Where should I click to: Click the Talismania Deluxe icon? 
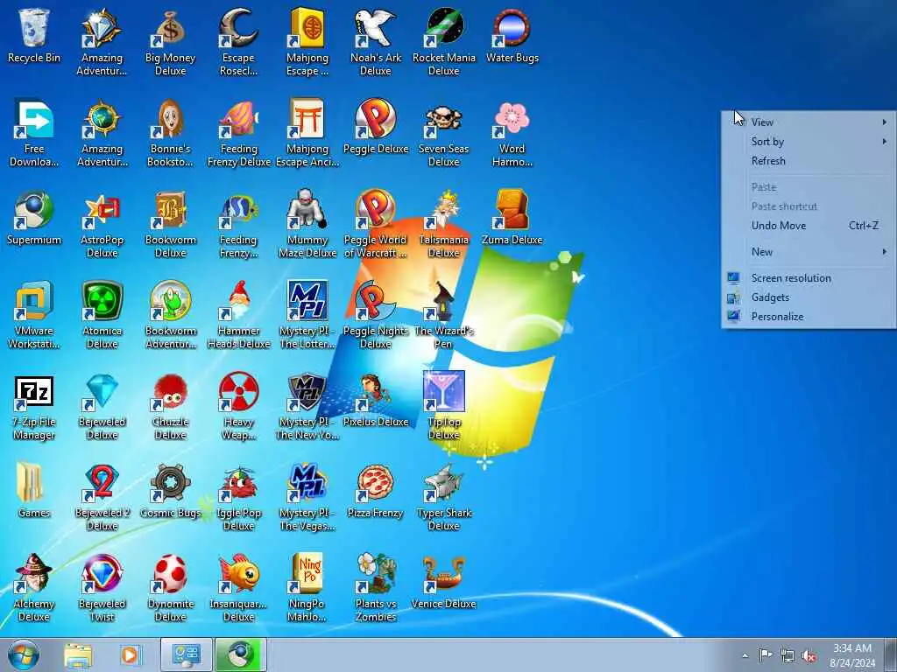pos(444,224)
